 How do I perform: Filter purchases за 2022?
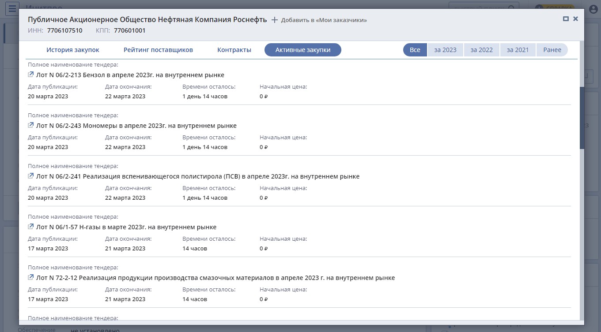pos(481,50)
